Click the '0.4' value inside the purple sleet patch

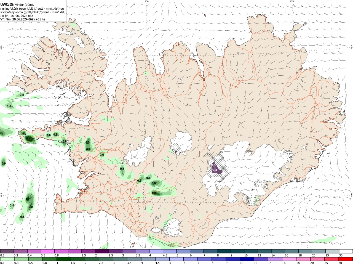[215, 170]
